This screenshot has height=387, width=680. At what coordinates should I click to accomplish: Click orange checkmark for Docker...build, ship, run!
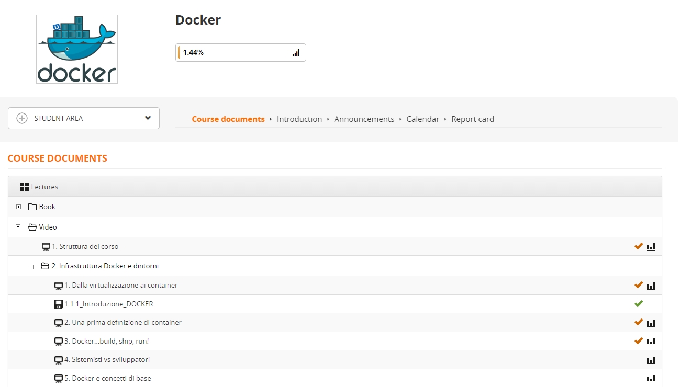(x=638, y=341)
